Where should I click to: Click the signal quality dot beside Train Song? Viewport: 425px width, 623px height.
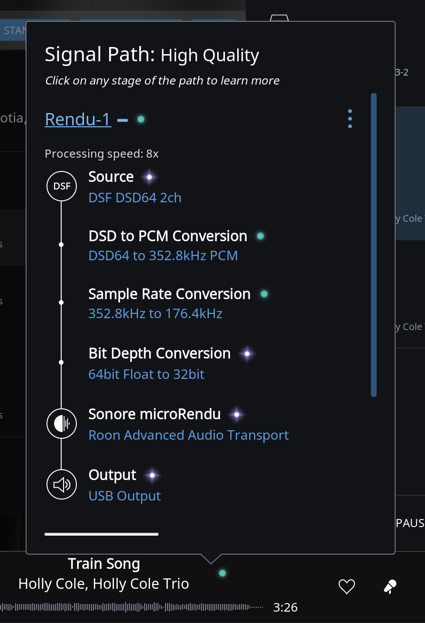click(x=222, y=573)
